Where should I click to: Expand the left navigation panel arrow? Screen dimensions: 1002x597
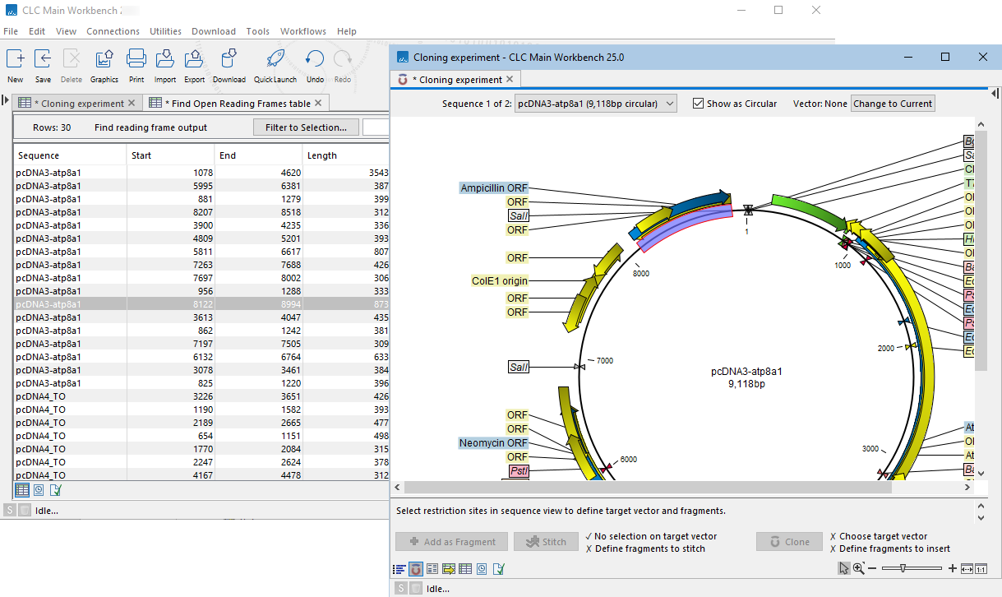coord(7,101)
